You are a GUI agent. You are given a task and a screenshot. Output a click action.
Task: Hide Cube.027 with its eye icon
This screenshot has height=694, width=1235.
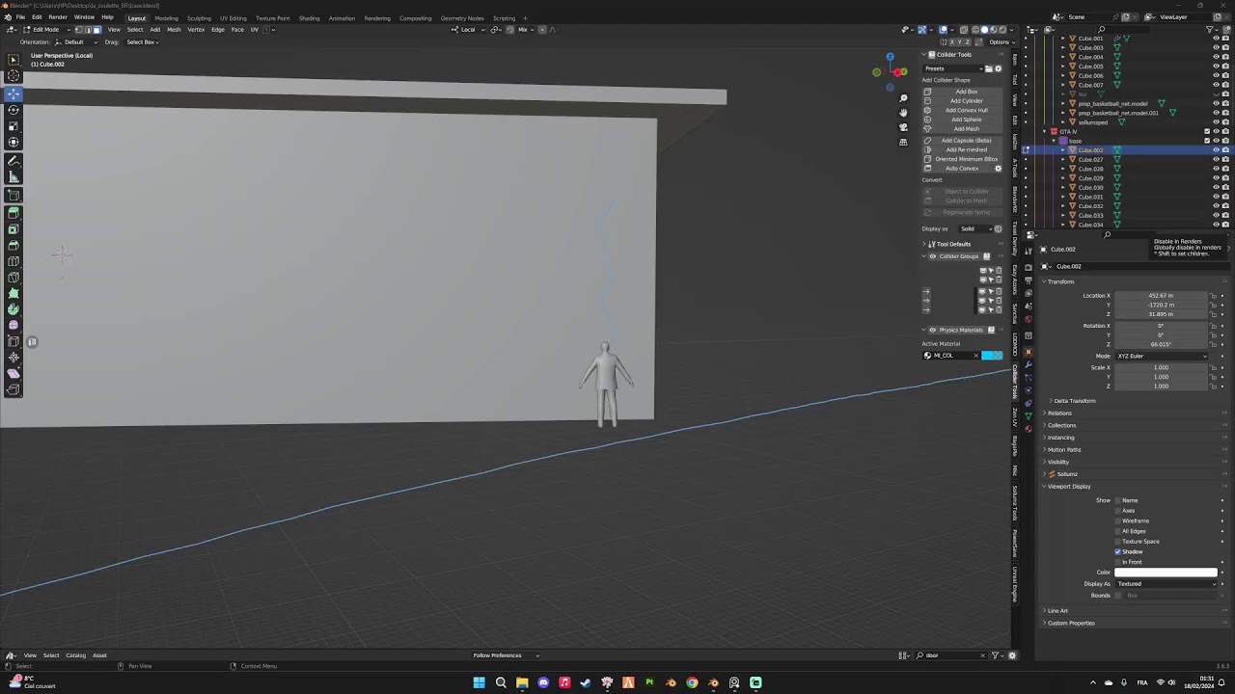tap(1216, 160)
